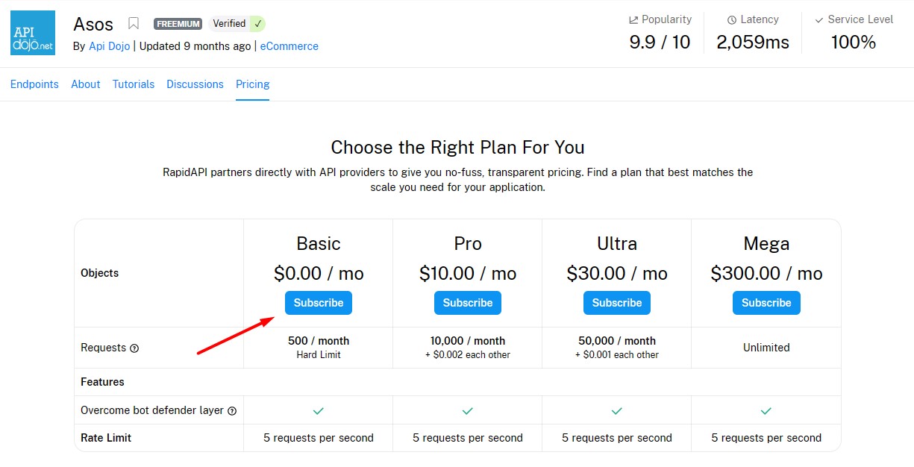Image resolution: width=914 pixels, height=467 pixels.
Task: Click the help icon beside Overcome bot defender layer
Action: point(232,411)
